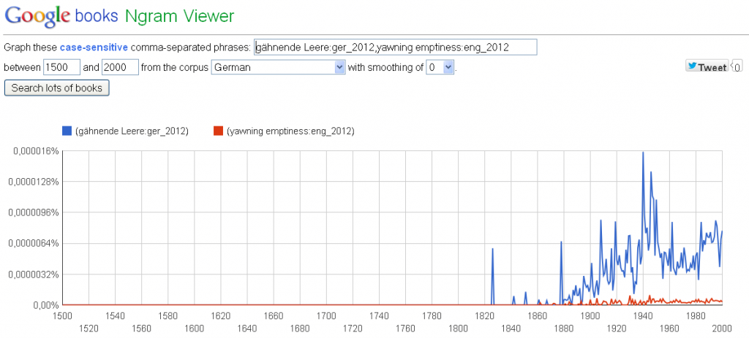The height and width of the screenshot is (338, 749).
Task: Share the graph with Tweet button
Action: [x=707, y=66]
